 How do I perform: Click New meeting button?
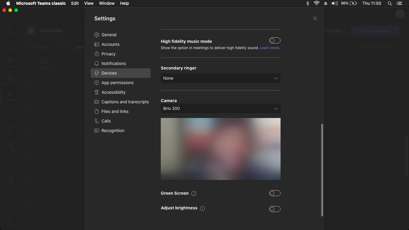372,31
